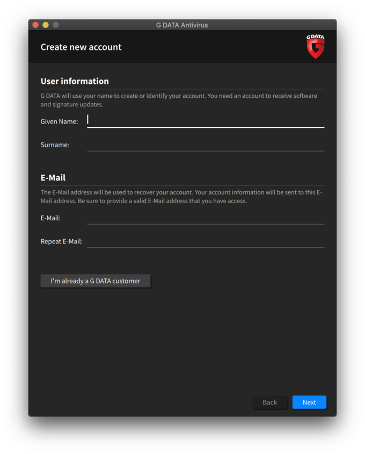Screen dimensions: 365x454
Task: Select the "E-Mail" section heading
Action: coord(52,177)
